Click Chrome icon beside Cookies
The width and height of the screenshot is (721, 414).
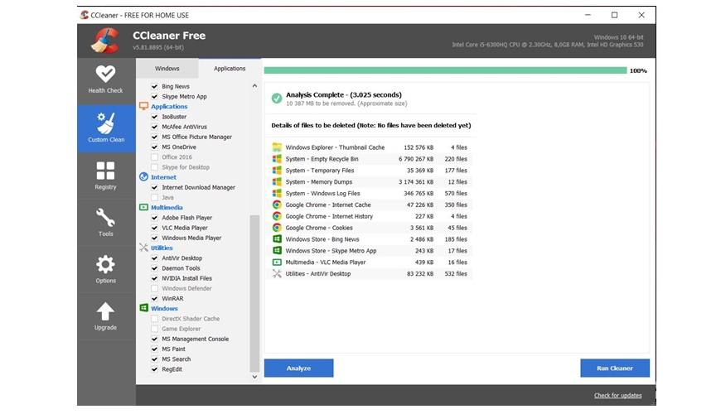point(277,228)
